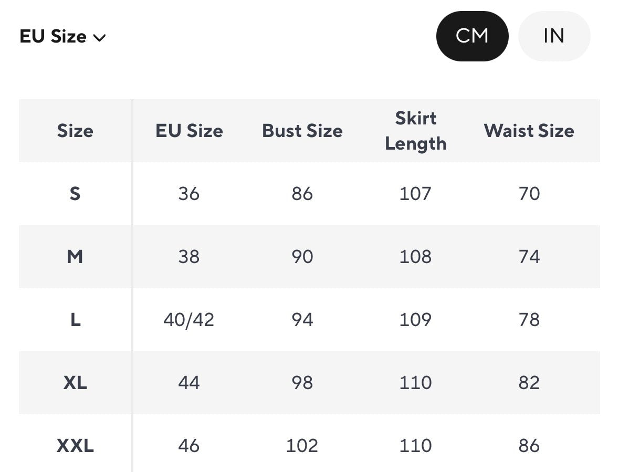Select the M size row label
Viewport: 619px width, 472px height.
[x=75, y=257]
